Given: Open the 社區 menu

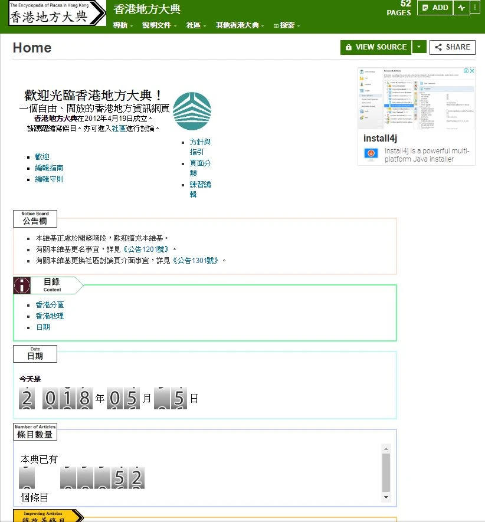Looking at the screenshot, I should click(196, 25).
